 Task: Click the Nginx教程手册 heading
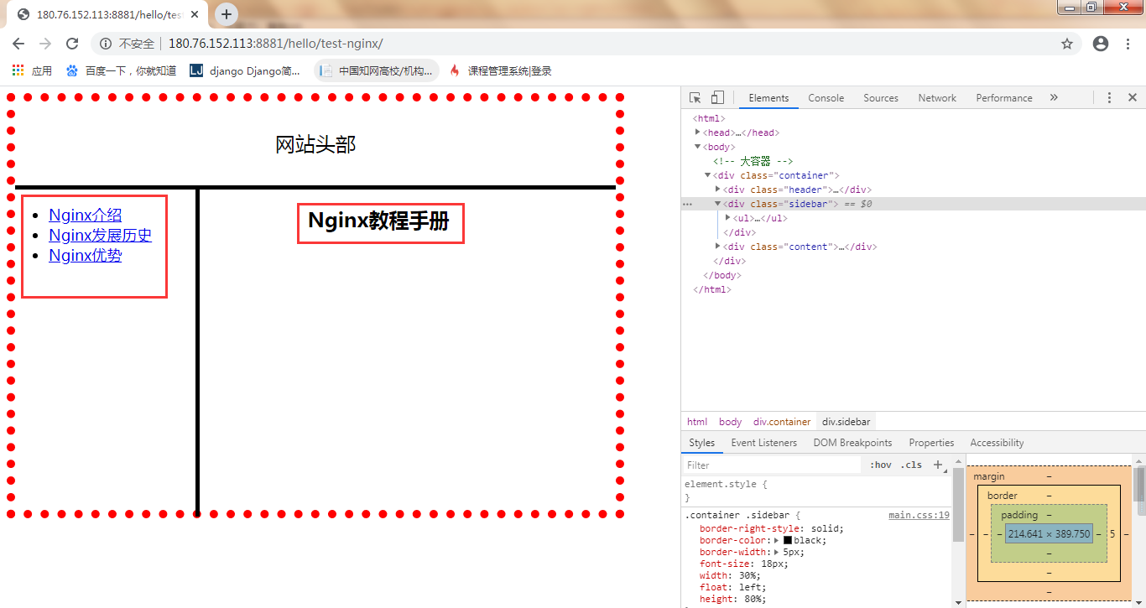378,221
